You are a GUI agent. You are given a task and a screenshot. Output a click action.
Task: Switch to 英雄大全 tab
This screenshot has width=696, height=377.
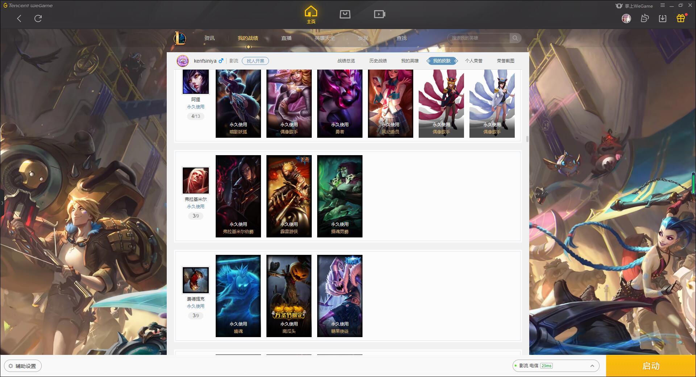click(325, 38)
